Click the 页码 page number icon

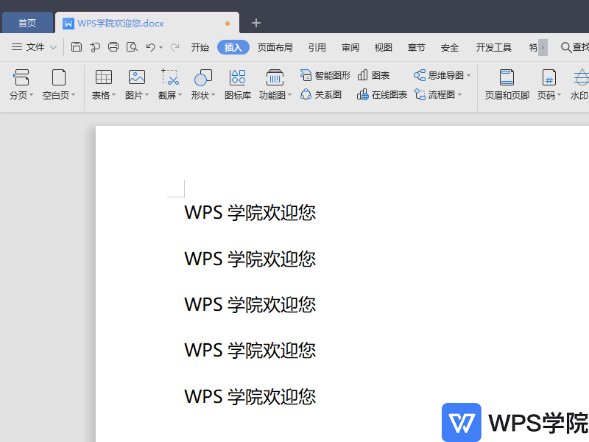click(549, 77)
